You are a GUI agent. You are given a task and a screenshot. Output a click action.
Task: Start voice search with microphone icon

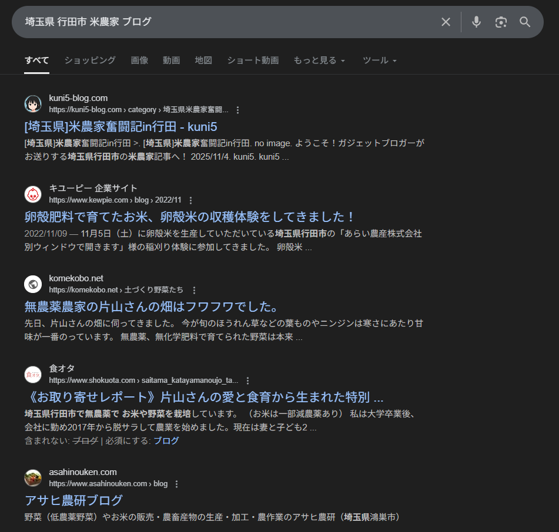point(476,22)
